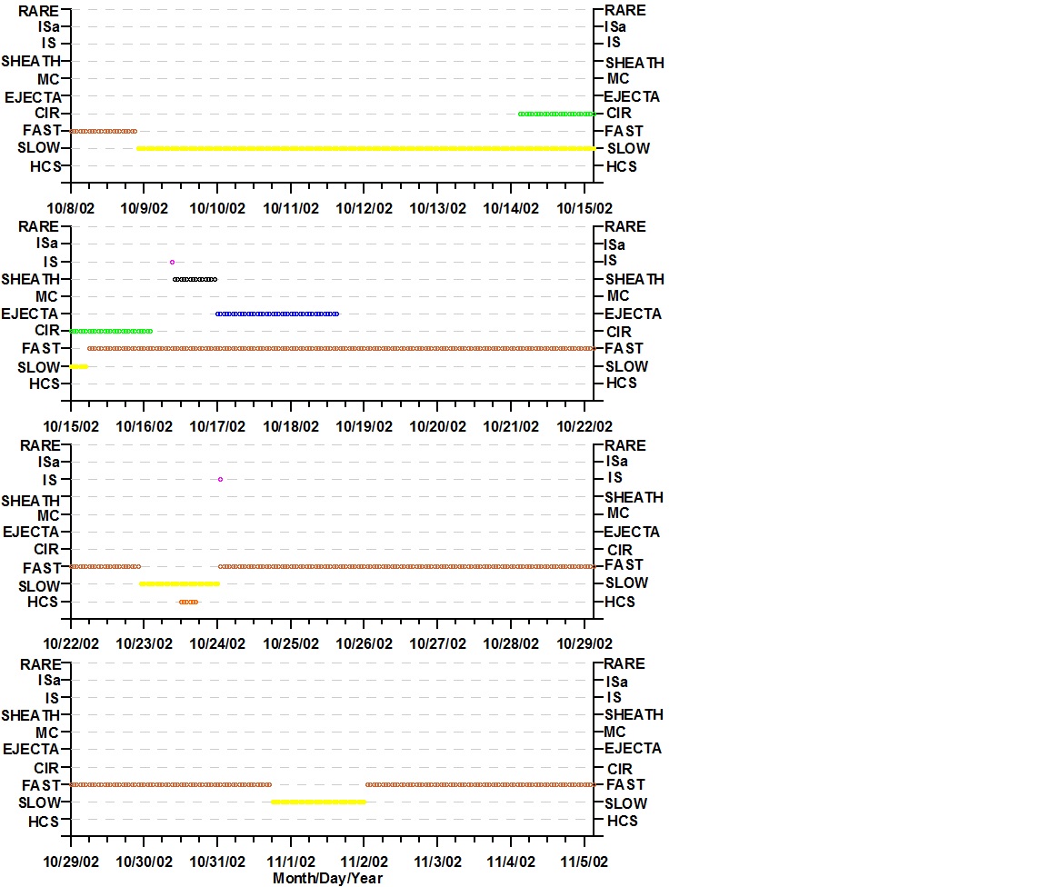This screenshot has height=887, width=1049.
Task: Click the 10/9/02 date label
Action: (144, 208)
